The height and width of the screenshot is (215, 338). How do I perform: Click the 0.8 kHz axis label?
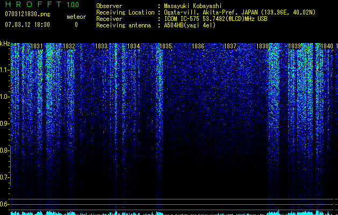(x=5, y=150)
